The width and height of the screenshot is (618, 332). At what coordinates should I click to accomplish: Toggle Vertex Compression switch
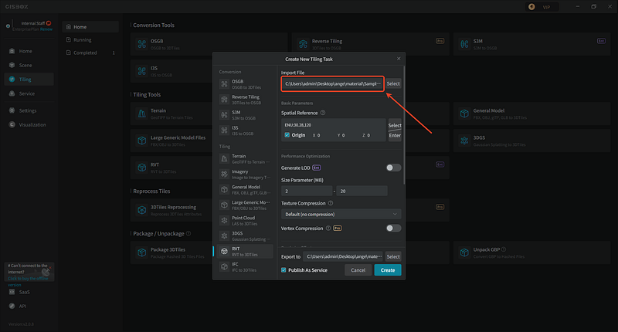click(393, 228)
